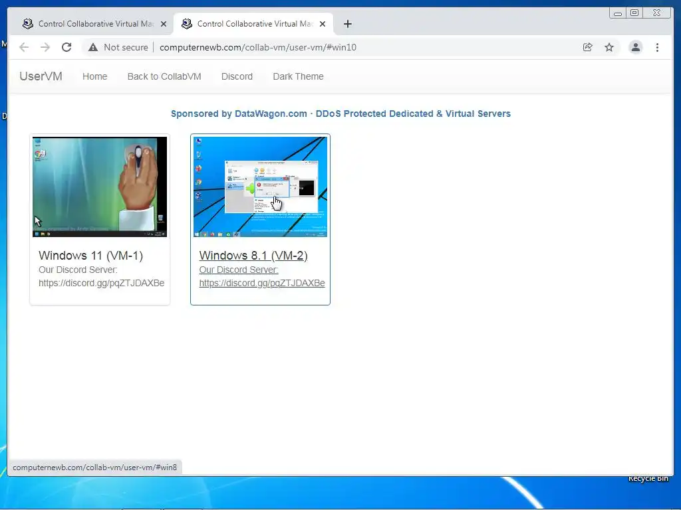The width and height of the screenshot is (681, 510).
Task: Select the Recycle Bin on the desktop
Action: [x=648, y=478]
